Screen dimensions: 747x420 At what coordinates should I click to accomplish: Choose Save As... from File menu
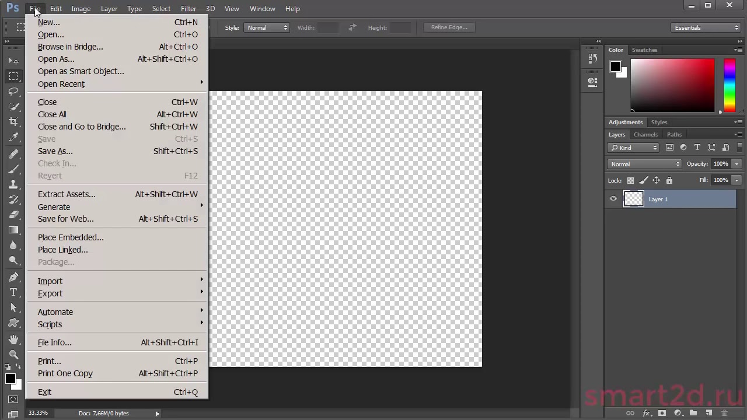coord(117,151)
